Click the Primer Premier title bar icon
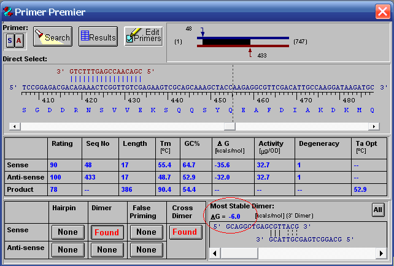Viewport: 394px width, 266px height. click(x=8, y=12)
